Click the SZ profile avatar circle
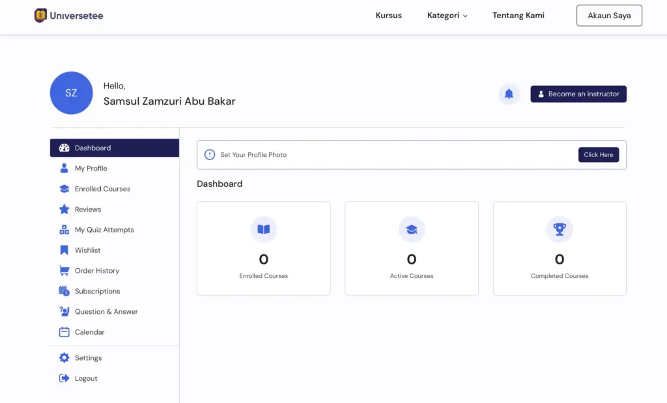This screenshot has height=403, width=667. point(71,93)
